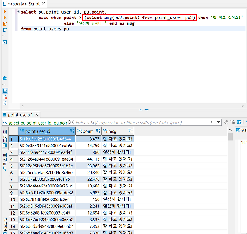Open the SQL variables panel icon
The image size is (247, 234).
[x=5, y=103]
